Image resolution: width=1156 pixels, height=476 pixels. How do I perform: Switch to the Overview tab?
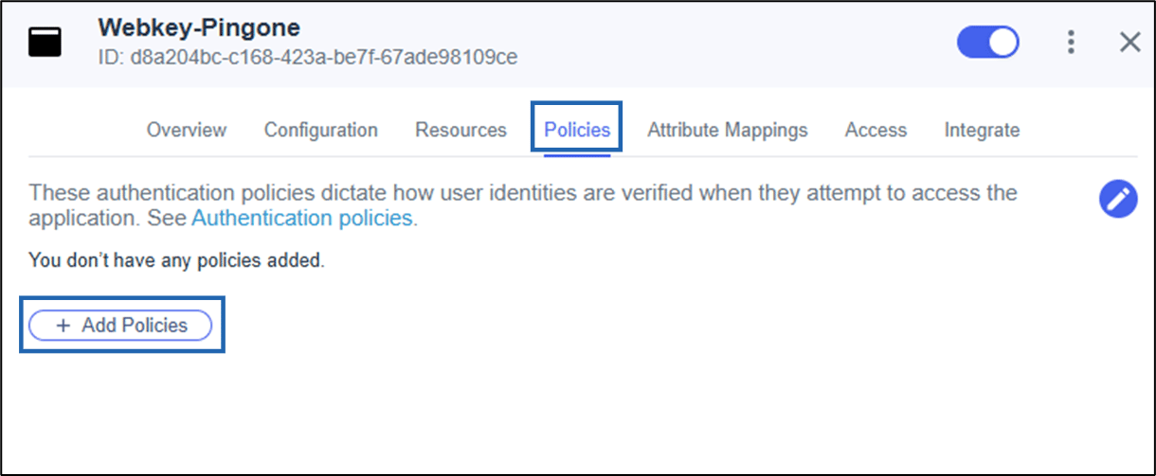click(x=187, y=130)
